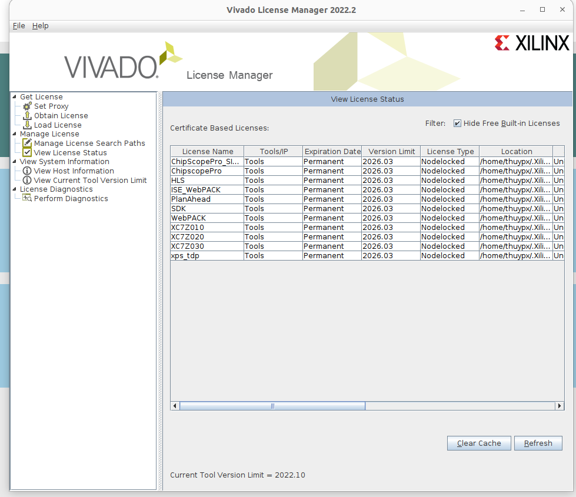This screenshot has width=576, height=497.
Task: Collapse the Get License tree node
Action: coord(14,96)
